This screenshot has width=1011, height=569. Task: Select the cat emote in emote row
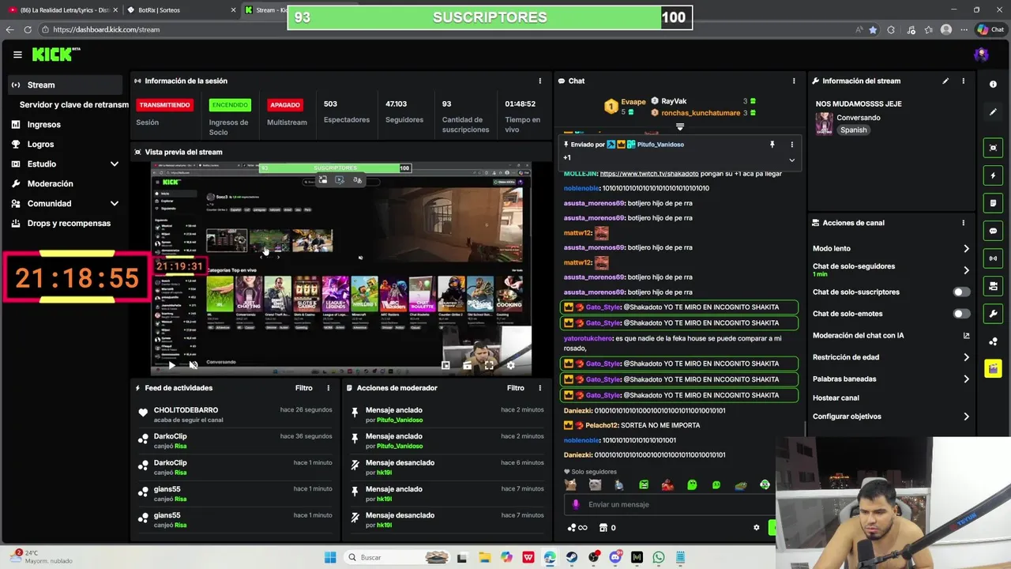click(570, 485)
